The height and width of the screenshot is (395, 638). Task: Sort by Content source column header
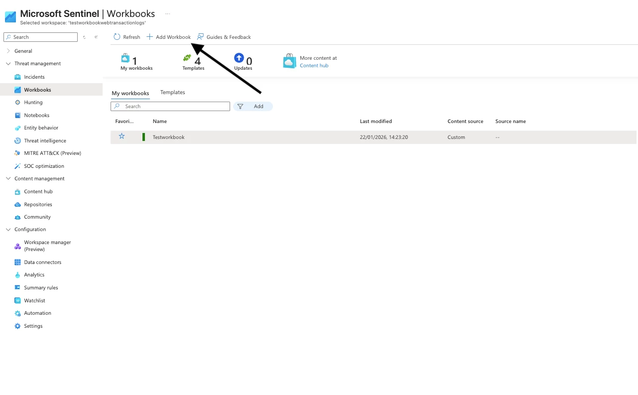tap(465, 122)
